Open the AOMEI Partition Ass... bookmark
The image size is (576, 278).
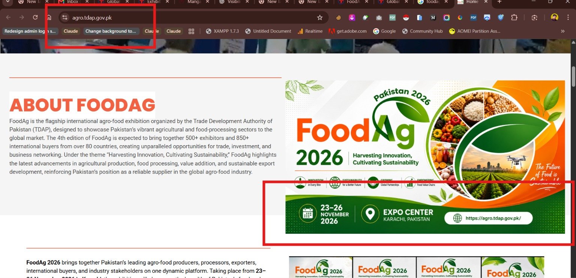click(474, 31)
